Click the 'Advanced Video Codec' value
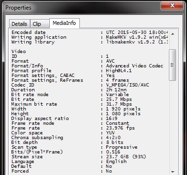Viewport: 187px width, 175px height. point(134,66)
